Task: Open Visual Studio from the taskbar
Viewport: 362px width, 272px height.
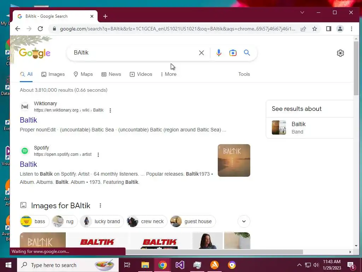Action: (x=180, y=265)
